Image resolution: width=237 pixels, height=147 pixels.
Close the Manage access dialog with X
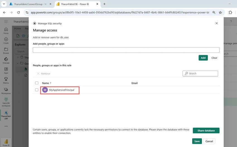[x=217, y=23]
